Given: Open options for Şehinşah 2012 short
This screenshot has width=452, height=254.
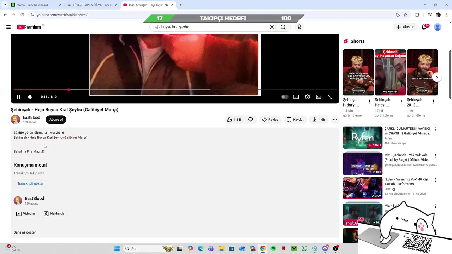Looking at the screenshot, I should [x=433, y=102].
